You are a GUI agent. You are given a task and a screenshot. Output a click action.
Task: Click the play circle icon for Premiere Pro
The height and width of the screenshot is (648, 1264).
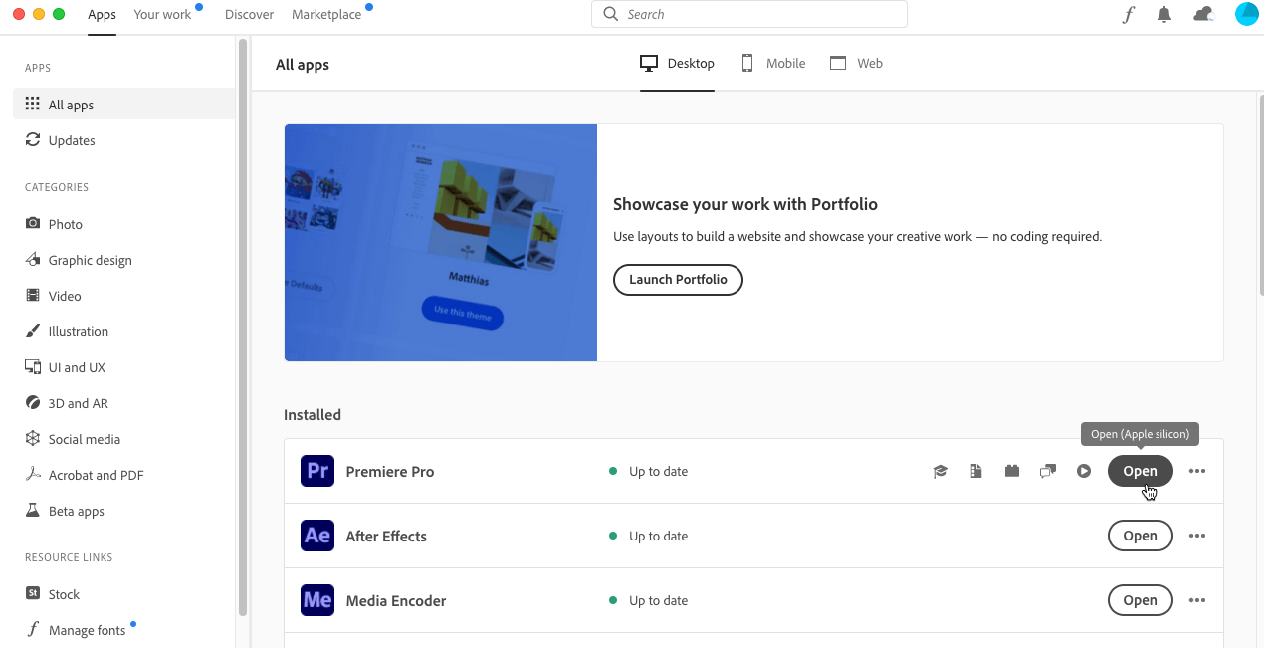click(x=1084, y=472)
